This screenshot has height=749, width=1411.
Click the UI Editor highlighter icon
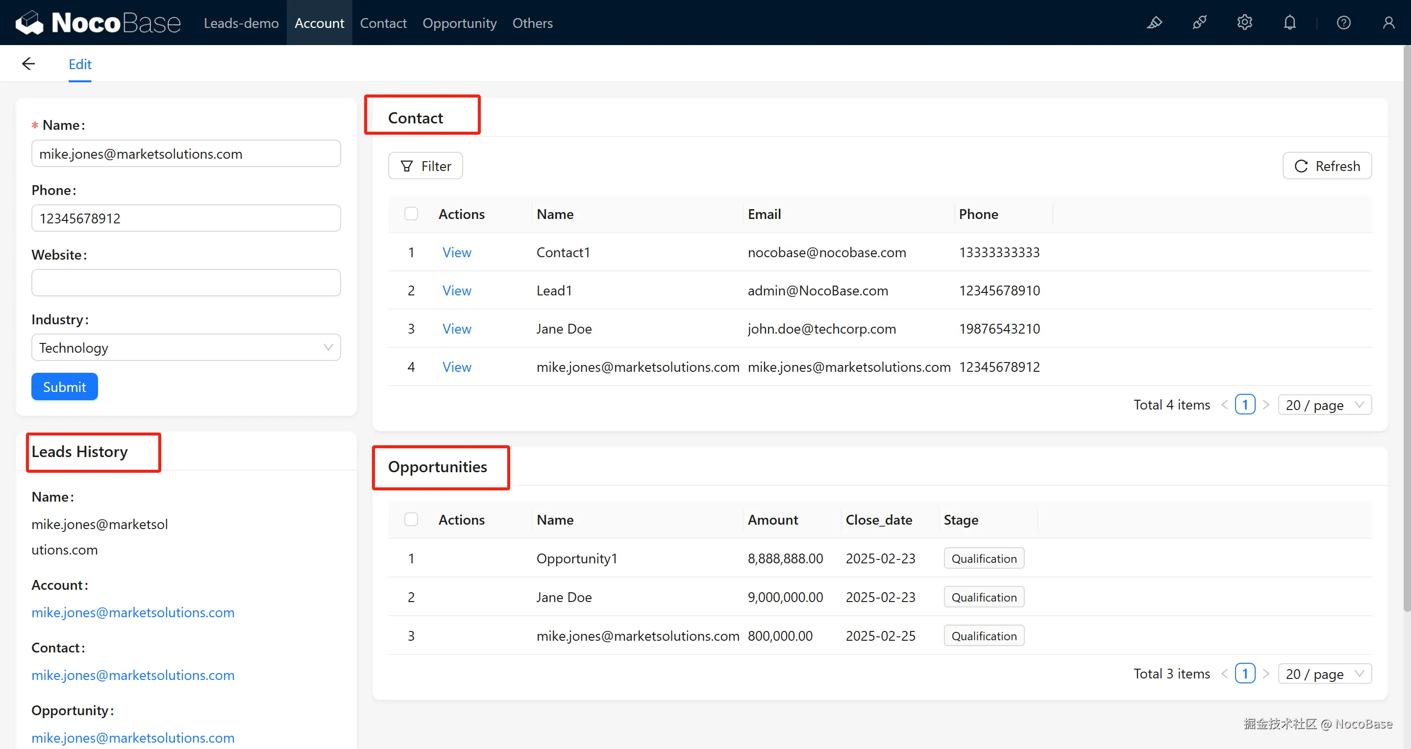pyautogui.click(x=1154, y=23)
